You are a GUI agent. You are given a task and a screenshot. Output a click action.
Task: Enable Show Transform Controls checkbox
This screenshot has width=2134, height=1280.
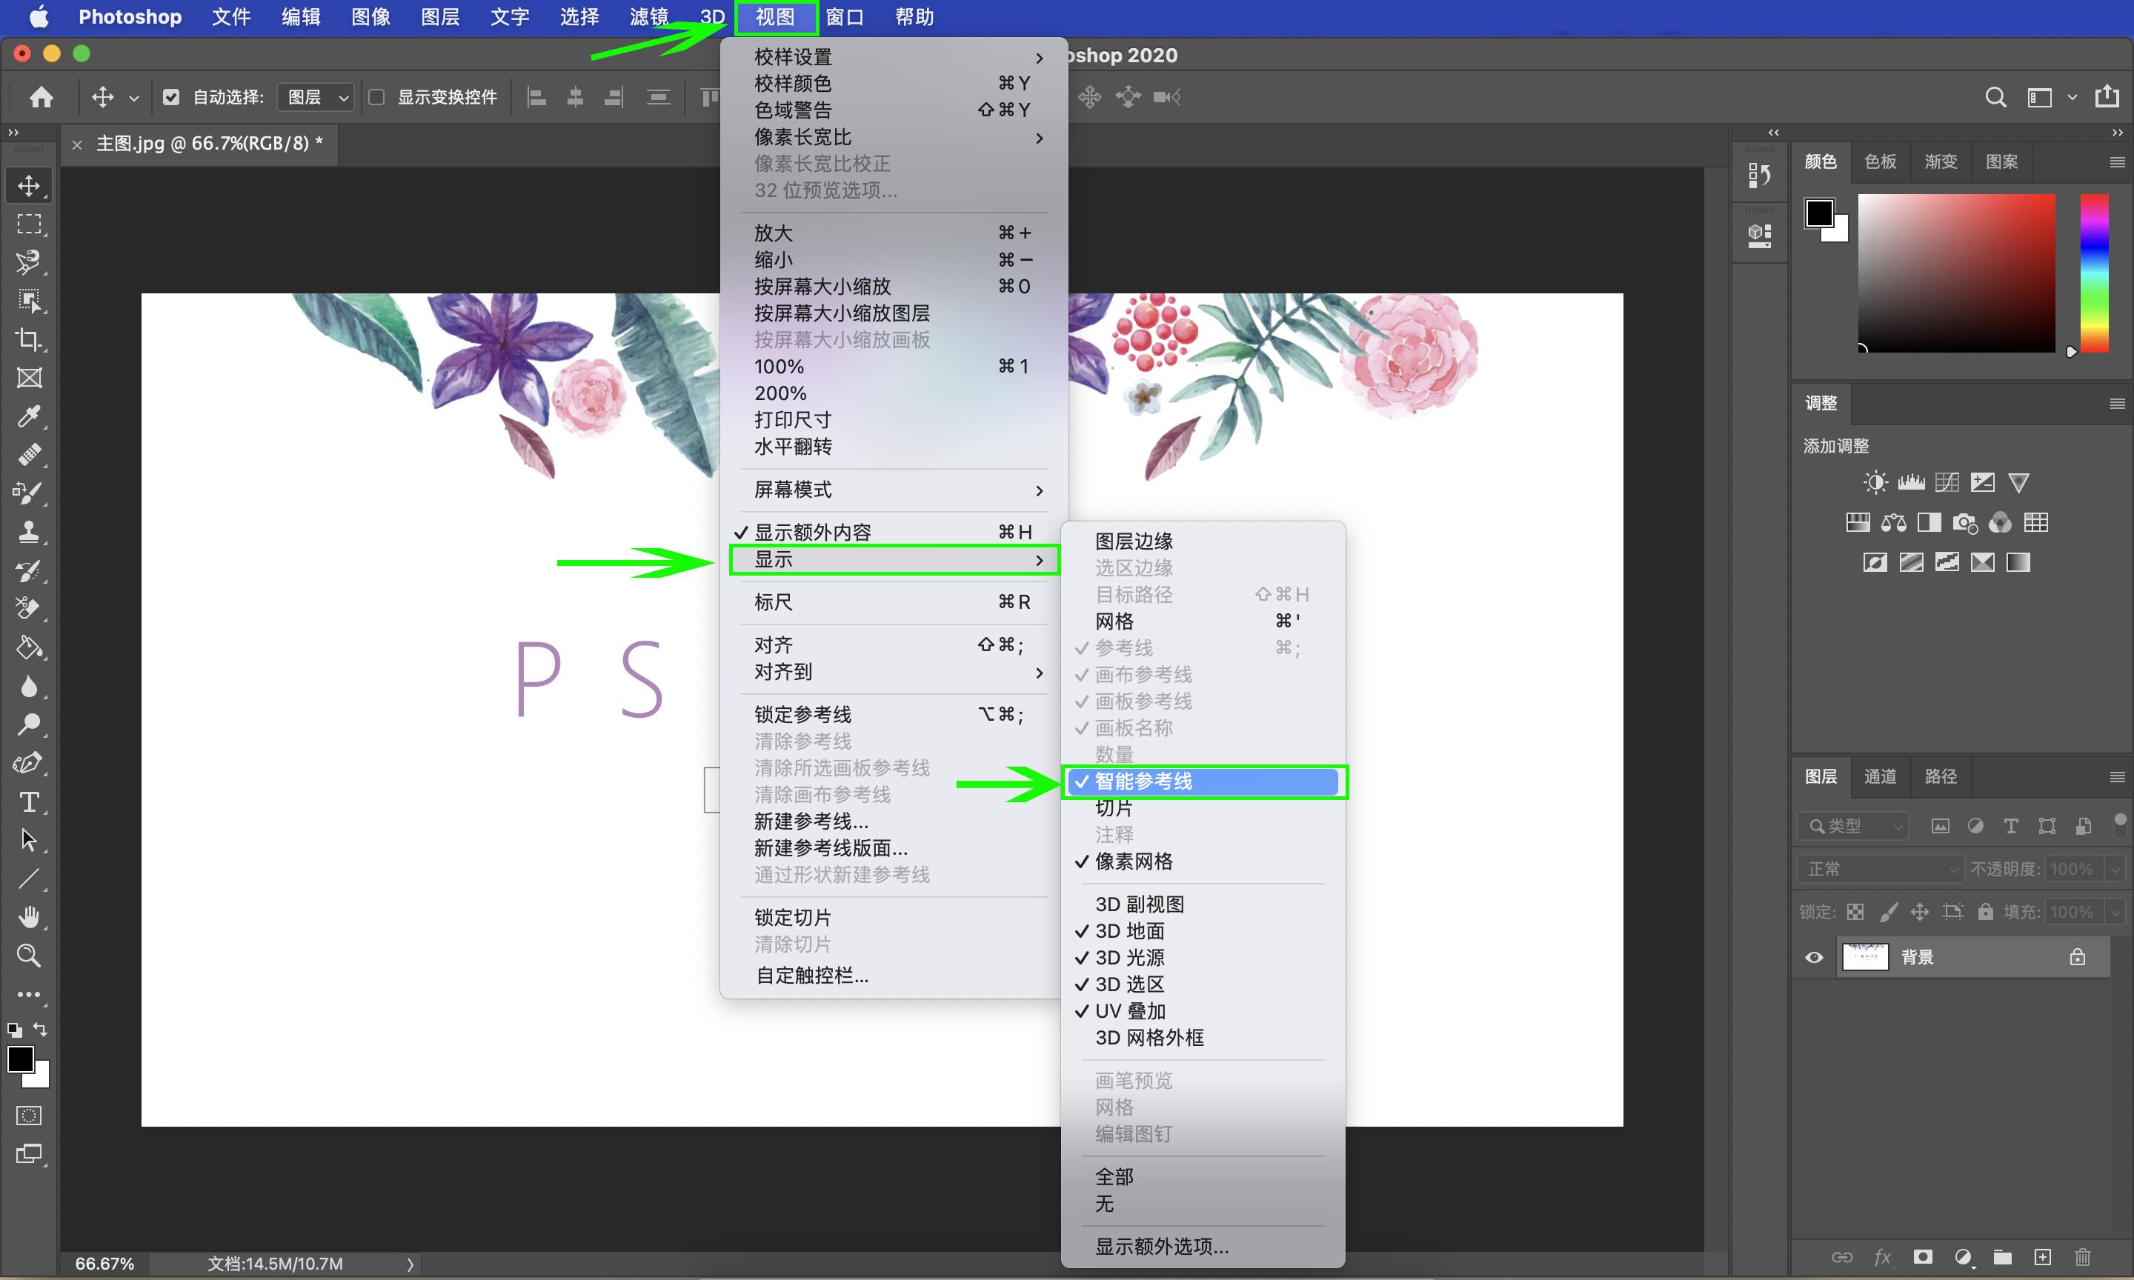coord(376,96)
